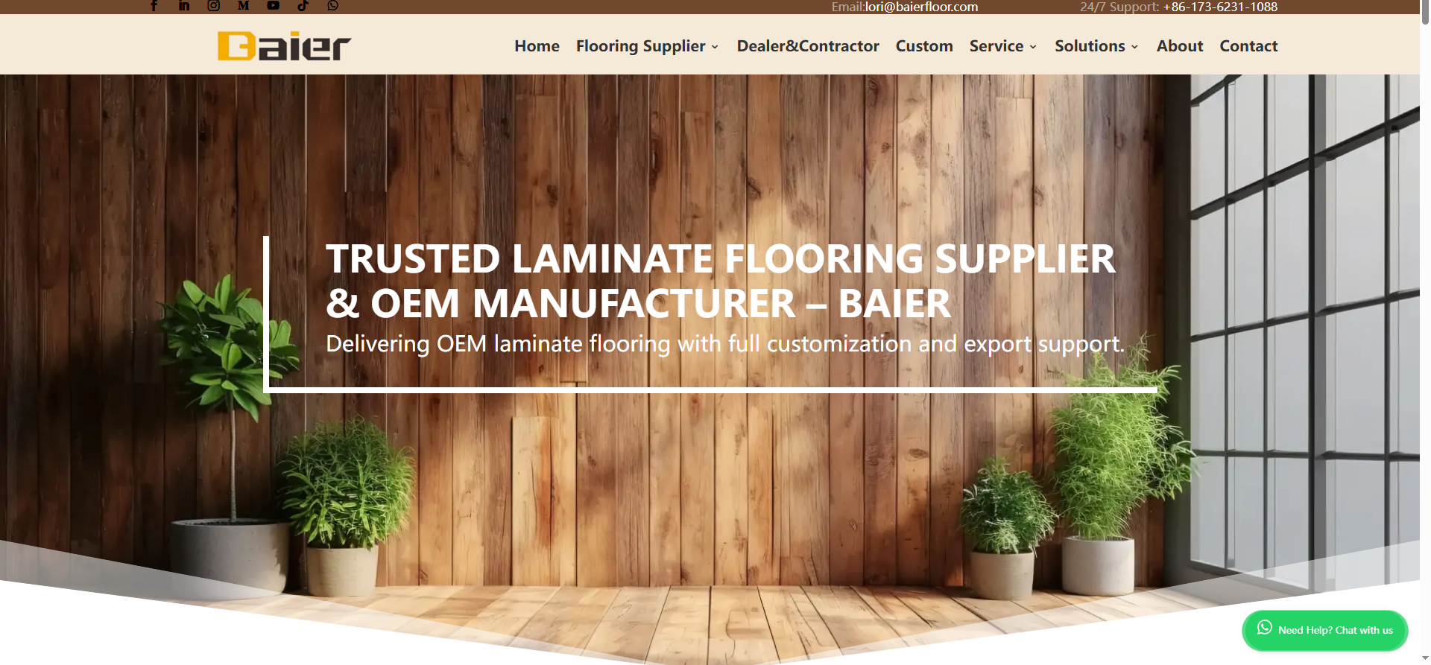Open the Instagram social icon
Viewport: 1431px width, 665px height.
point(214,5)
